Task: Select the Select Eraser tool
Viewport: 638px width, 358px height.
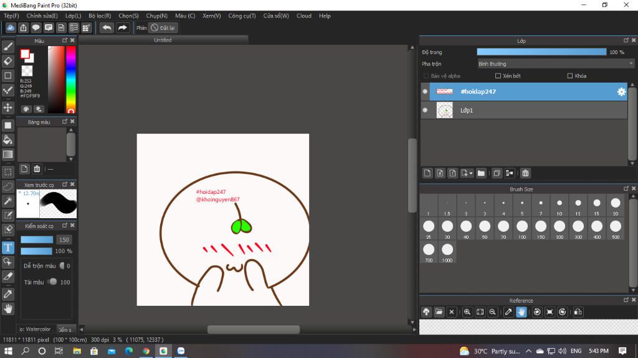Action: (x=7, y=229)
